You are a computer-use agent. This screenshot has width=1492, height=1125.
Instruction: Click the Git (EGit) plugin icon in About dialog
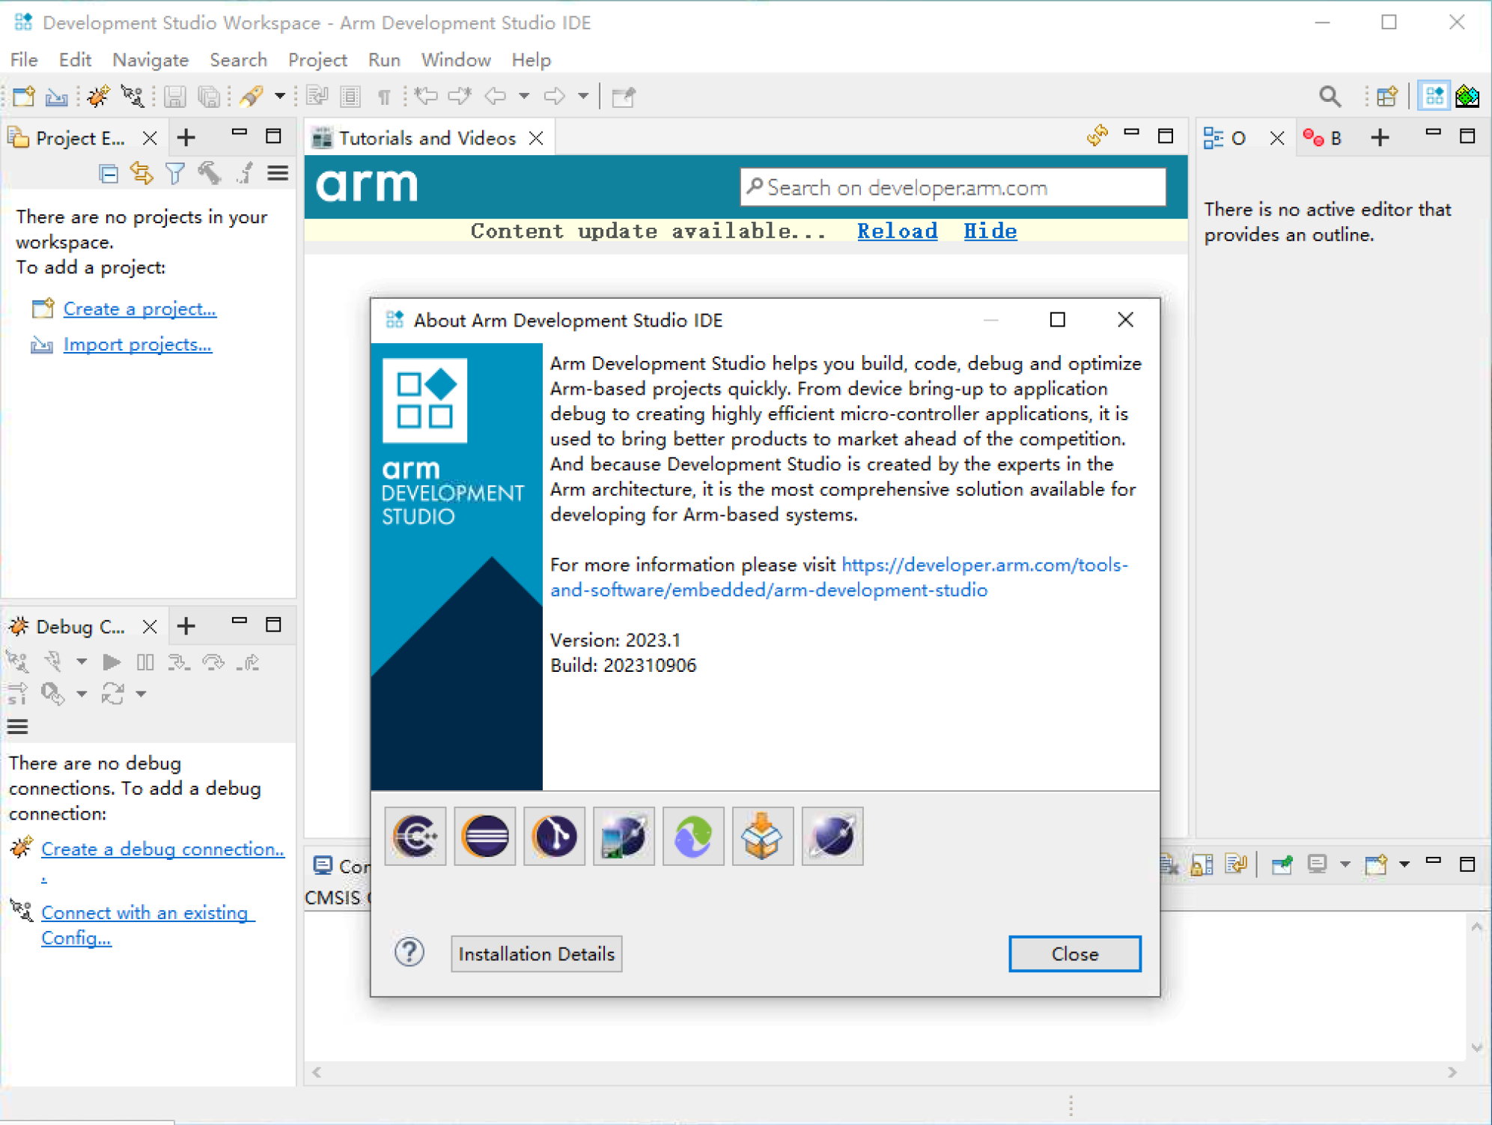coord(555,836)
